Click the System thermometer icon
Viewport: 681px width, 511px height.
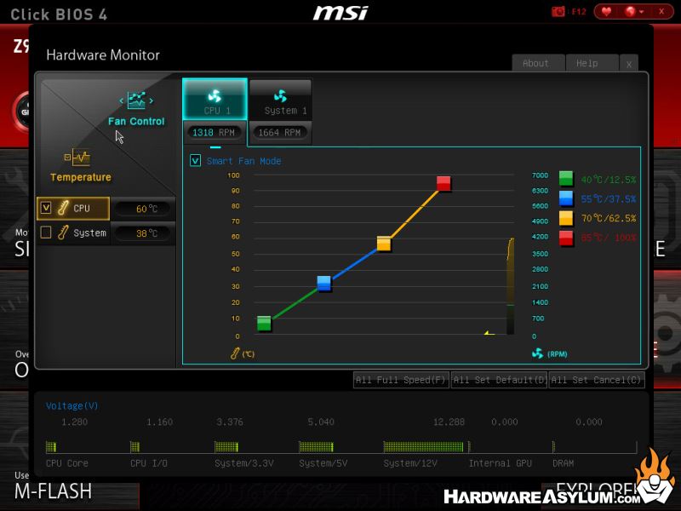click(63, 233)
